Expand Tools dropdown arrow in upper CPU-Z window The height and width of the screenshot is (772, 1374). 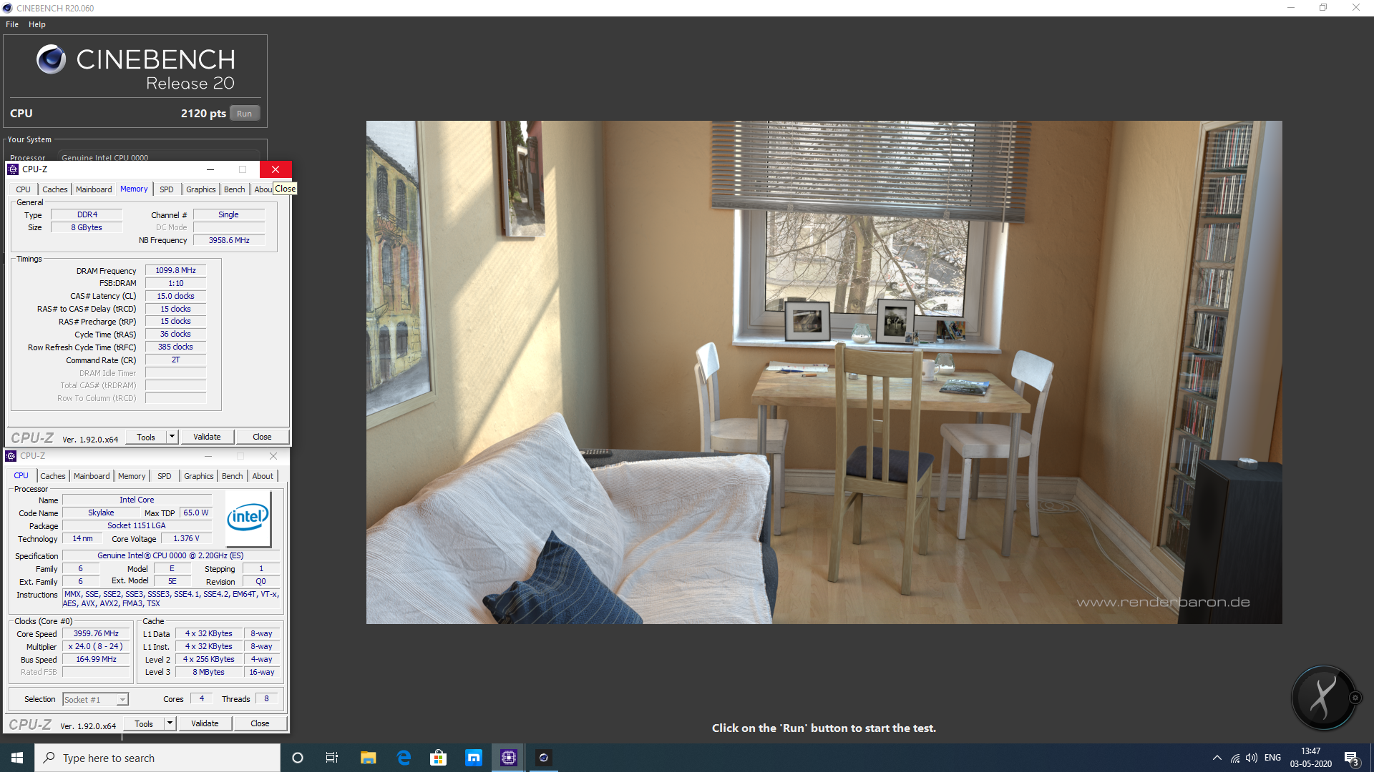point(172,437)
